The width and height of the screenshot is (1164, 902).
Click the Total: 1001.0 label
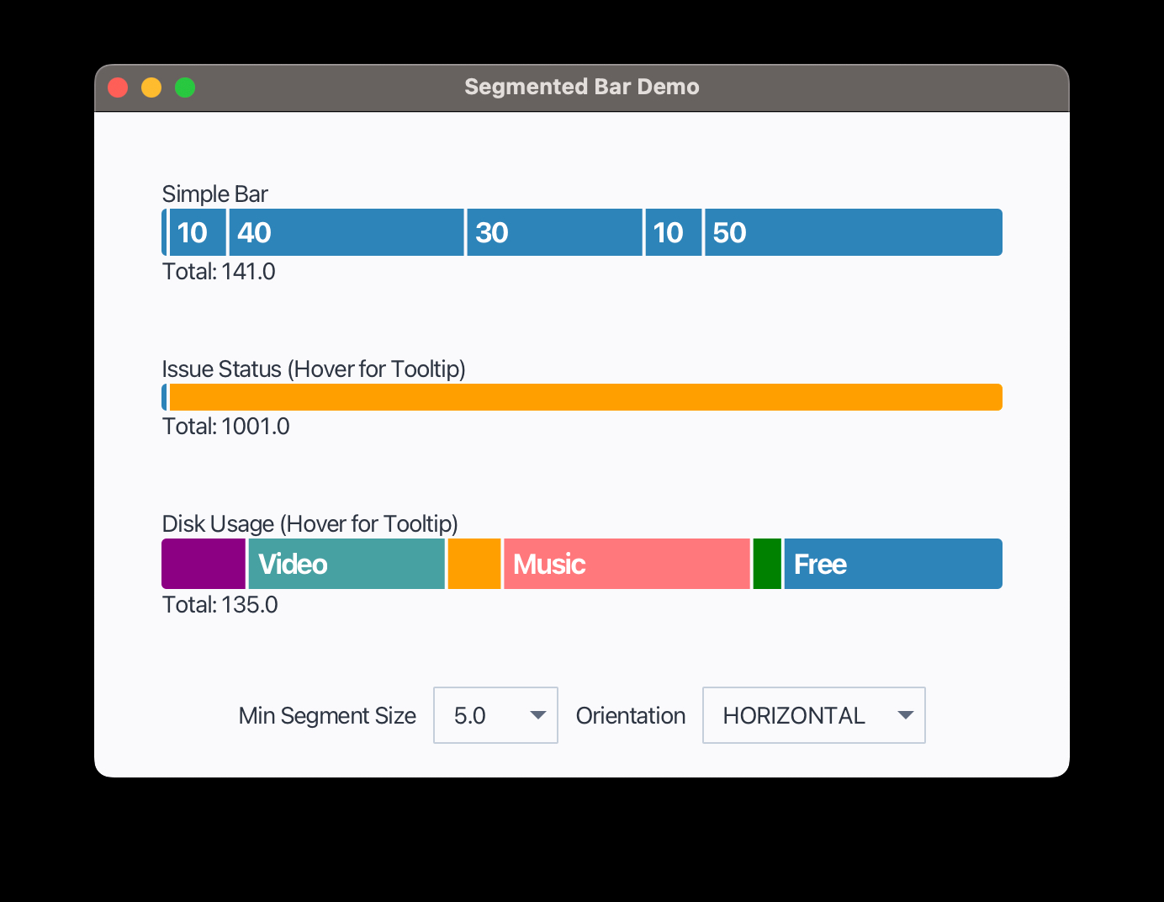coord(225,427)
